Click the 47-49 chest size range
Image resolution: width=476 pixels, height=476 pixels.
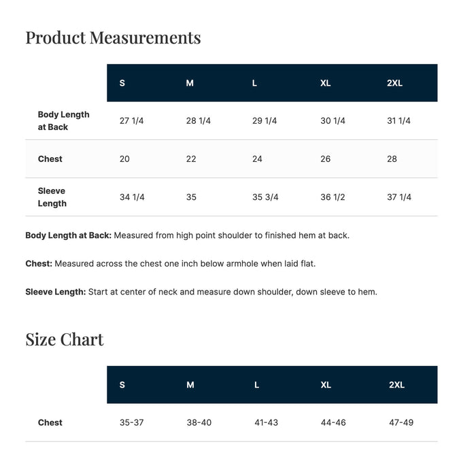pyautogui.click(x=401, y=422)
